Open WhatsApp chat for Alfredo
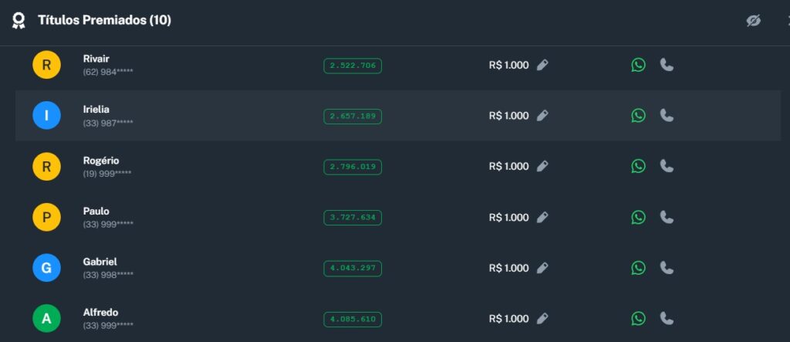This screenshot has width=790, height=342. point(638,319)
